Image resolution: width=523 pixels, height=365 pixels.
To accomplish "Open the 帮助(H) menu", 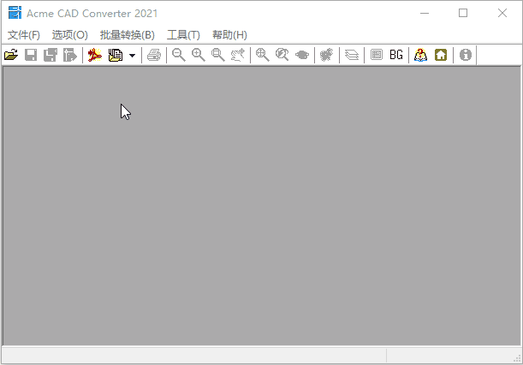I will [x=229, y=35].
